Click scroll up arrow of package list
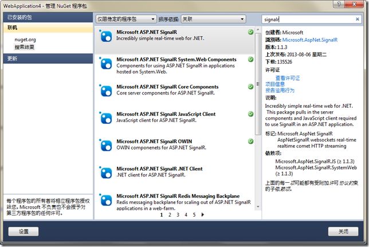Screen dimensions: 369x247 pyautogui.click(x=258, y=30)
